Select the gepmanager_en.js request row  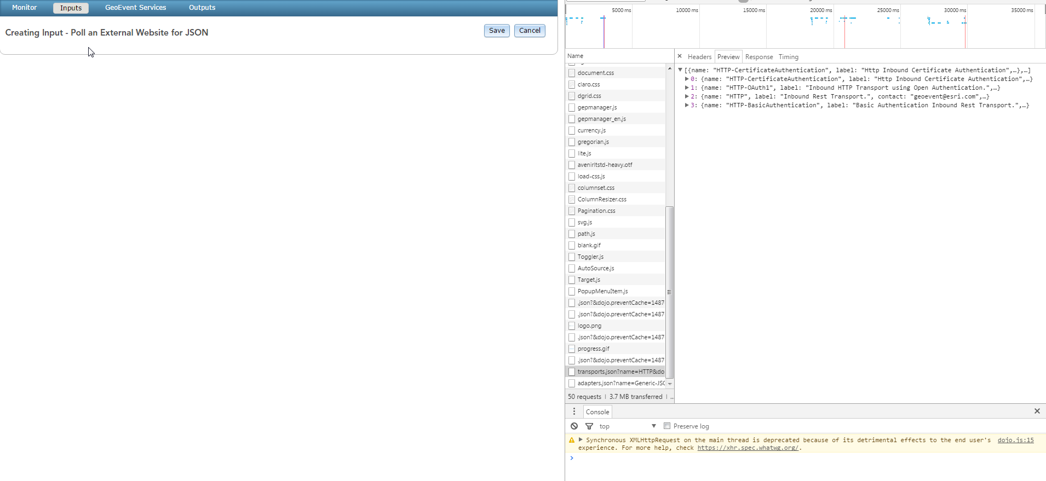click(x=616, y=119)
